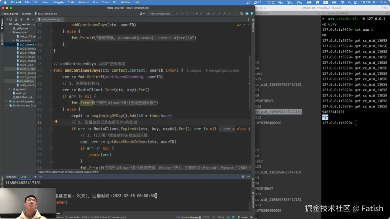The height and width of the screenshot is (219, 390).
Task: Open the Git menu
Action: [x=115, y=2]
